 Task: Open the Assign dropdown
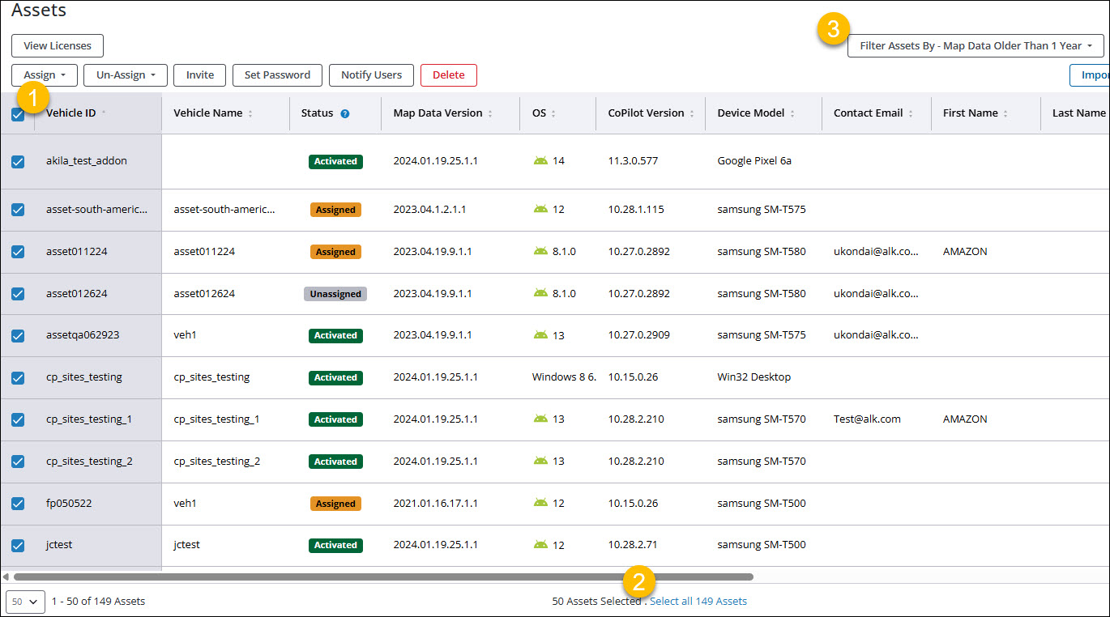pos(44,74)
